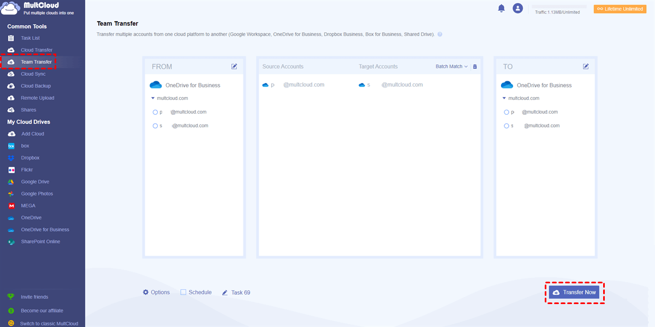Click the Task 69 pencil icon
Screen dimensions: 655x327
(x=225, y=293)
